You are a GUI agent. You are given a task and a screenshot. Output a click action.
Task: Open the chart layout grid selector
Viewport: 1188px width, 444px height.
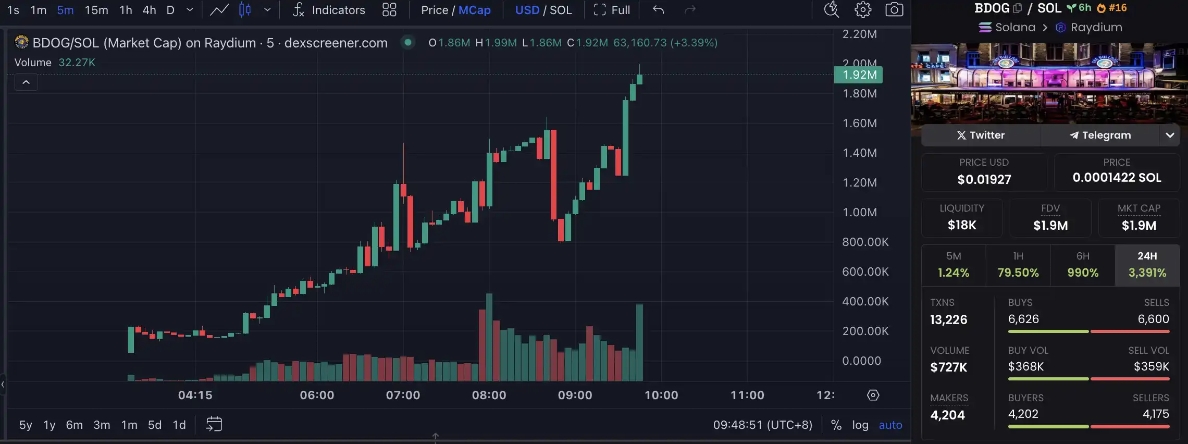tap(389, 10)
